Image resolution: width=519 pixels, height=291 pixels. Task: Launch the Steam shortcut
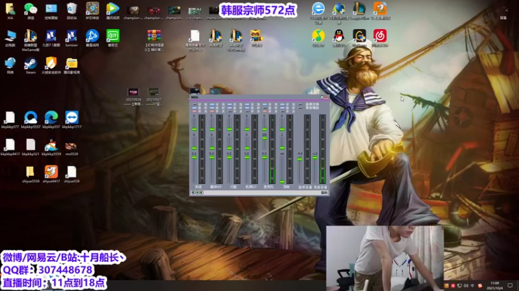click(x=30, y=65)
